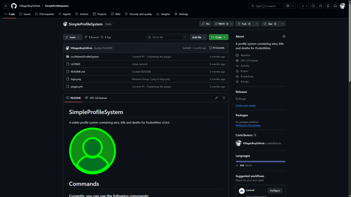
Task: Configure the Laravel workflow
Action: (275, 190)
